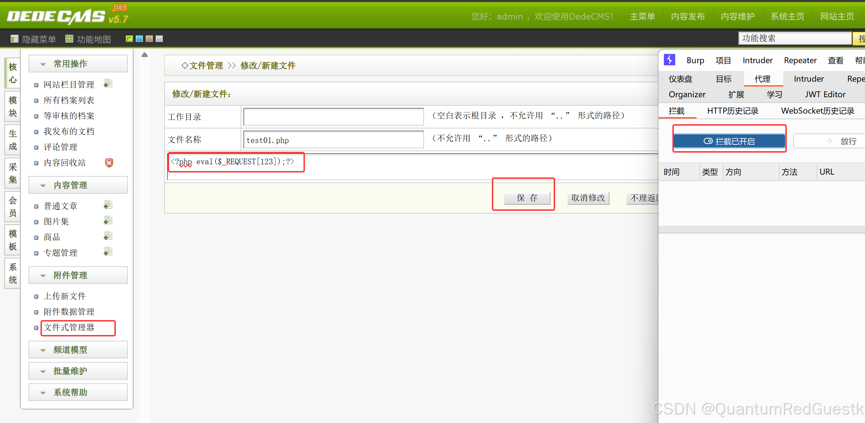Click the red shield icon beside 内容回收站
The height and width of the screenshot is (423, 865).
(109, 163)
